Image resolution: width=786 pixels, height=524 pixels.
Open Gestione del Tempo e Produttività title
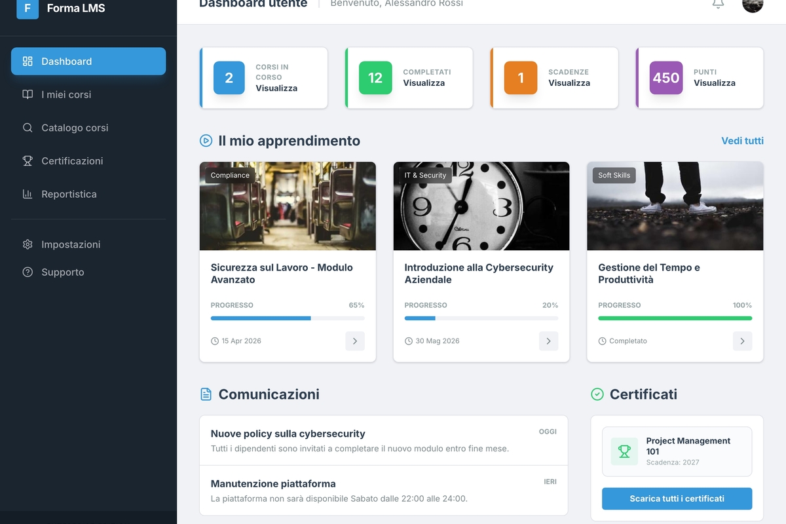click(x=649, y=274)
